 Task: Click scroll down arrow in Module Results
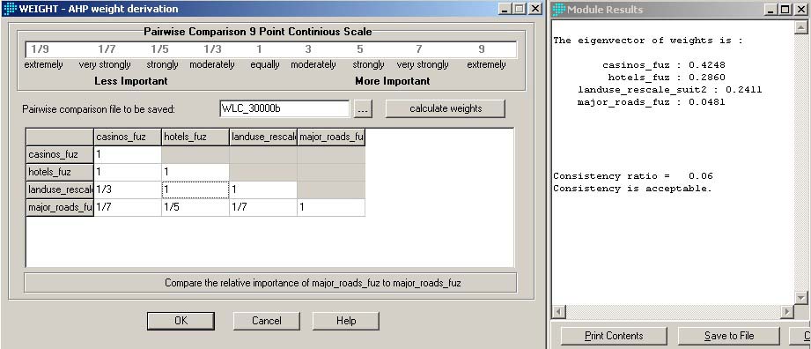pos(800,298)
